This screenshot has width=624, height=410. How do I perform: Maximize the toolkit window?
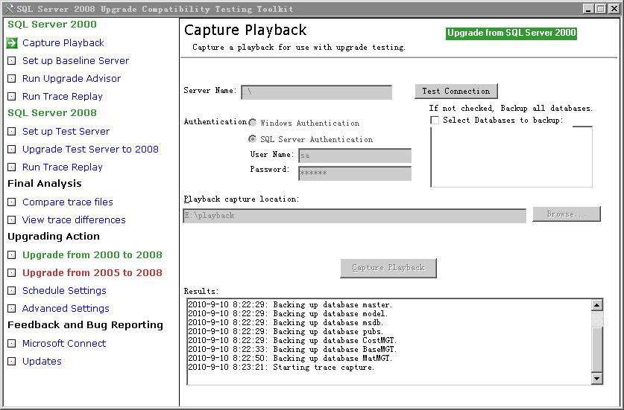(x=601, y=9)
